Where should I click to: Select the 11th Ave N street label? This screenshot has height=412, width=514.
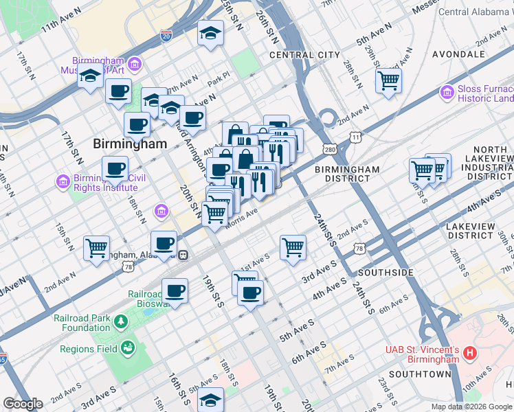pyautogui.click(x=60, y=20)
